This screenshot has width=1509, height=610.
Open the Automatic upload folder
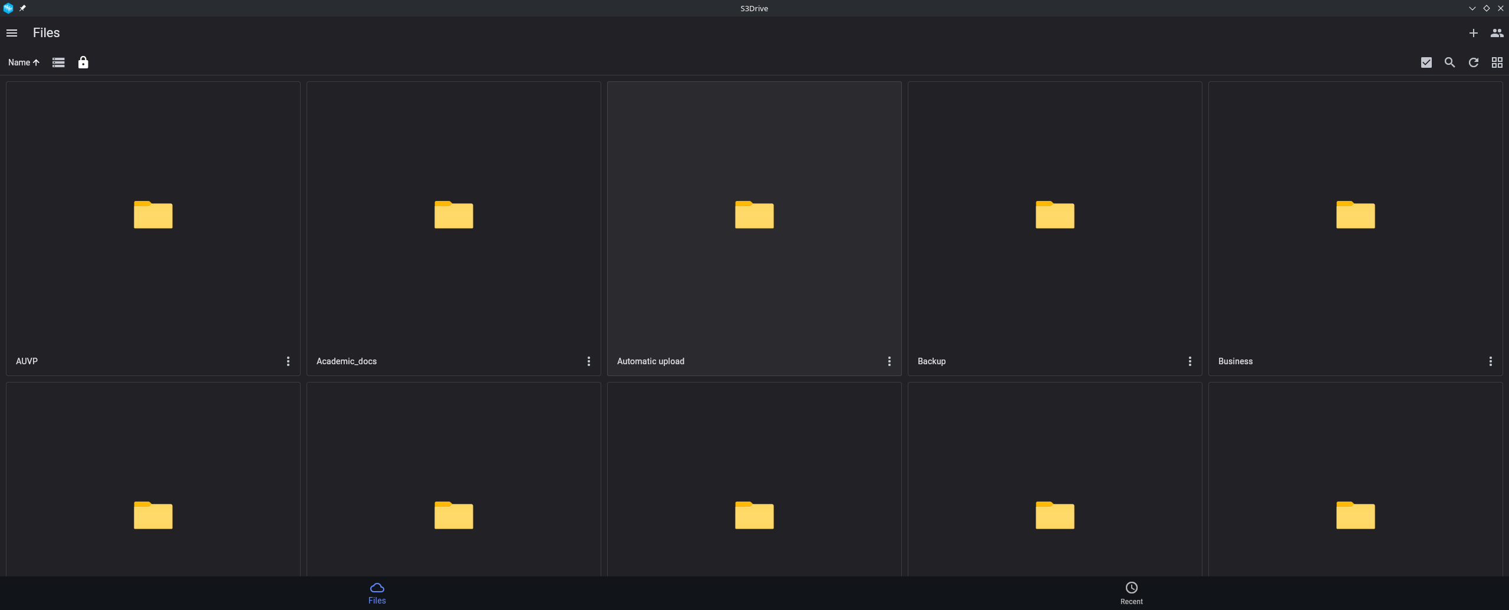(x=754, y=215)
